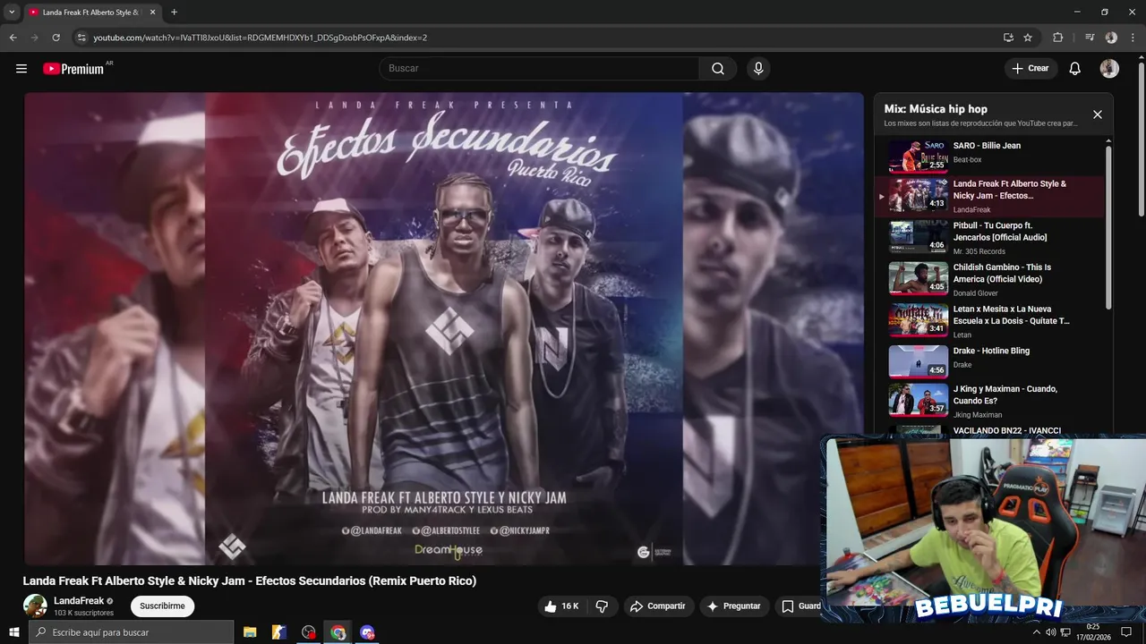Open the Chrome three-dot menu
The width and height of the screenshot is (1146, 644).
(x=1133, y=38)
